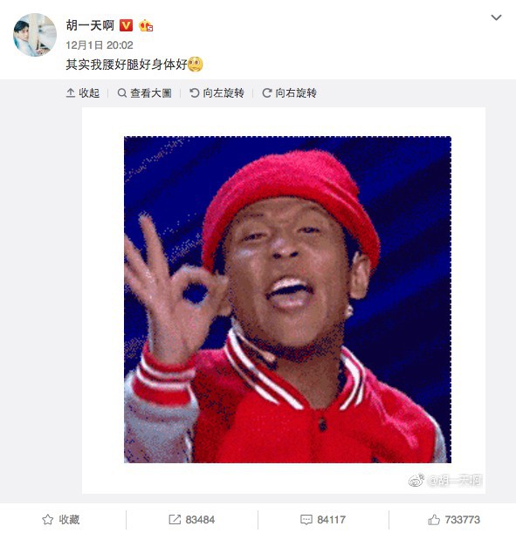Screen dimensions: 516x533
Task: Open the 12月1日 20:02 timestamp link
Action: 100,45
